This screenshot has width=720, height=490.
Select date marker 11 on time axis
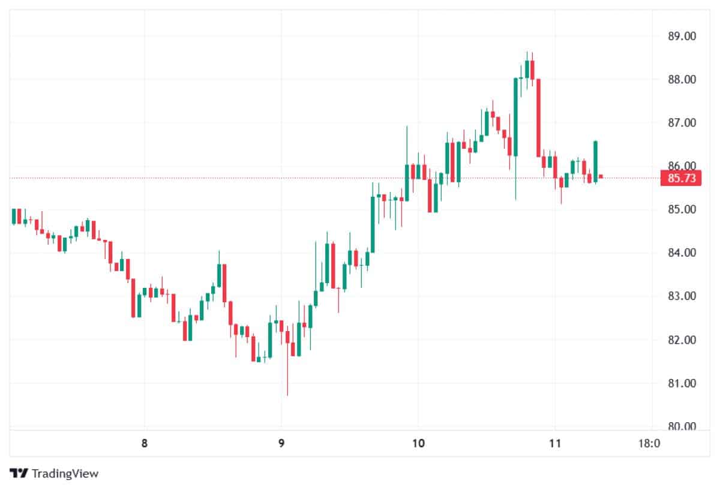[555, 444]
